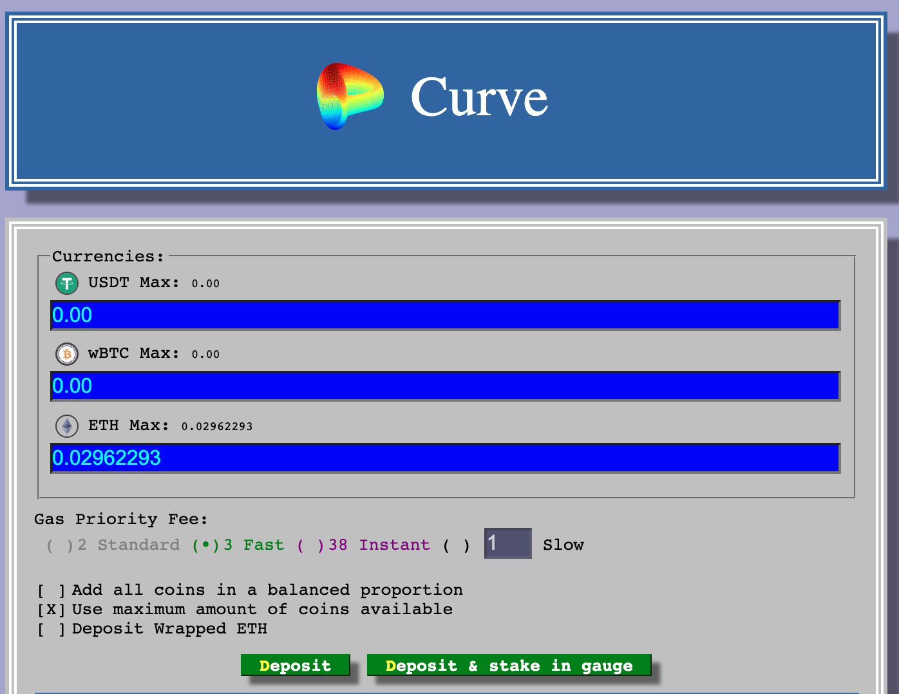Click the wBTC coin icon

[x=67, y=354]
